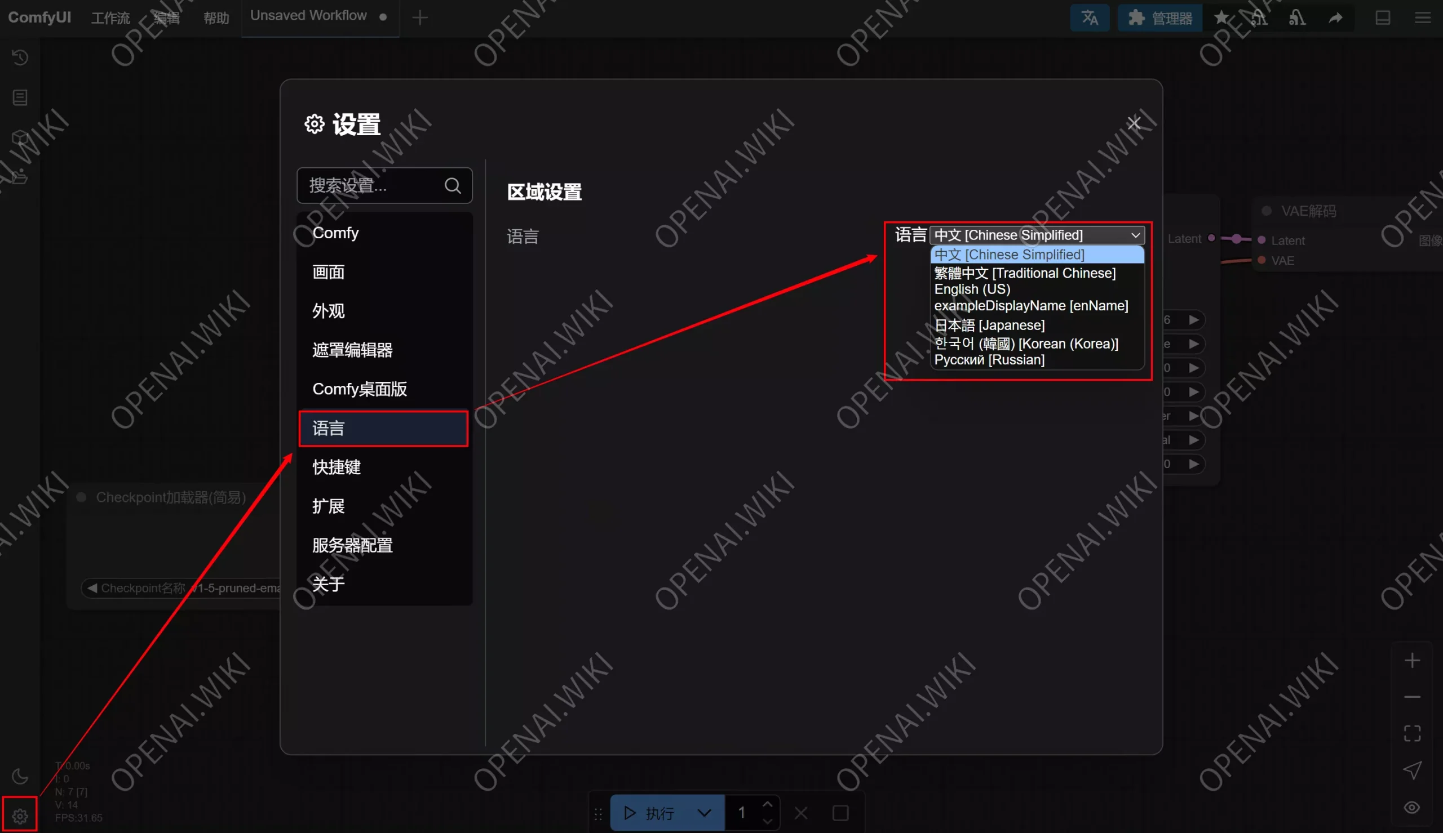Viewport: 1443px width, 833px height.
Task: Toggle link visibility eye icon
Action: (x=1412, y=807)
